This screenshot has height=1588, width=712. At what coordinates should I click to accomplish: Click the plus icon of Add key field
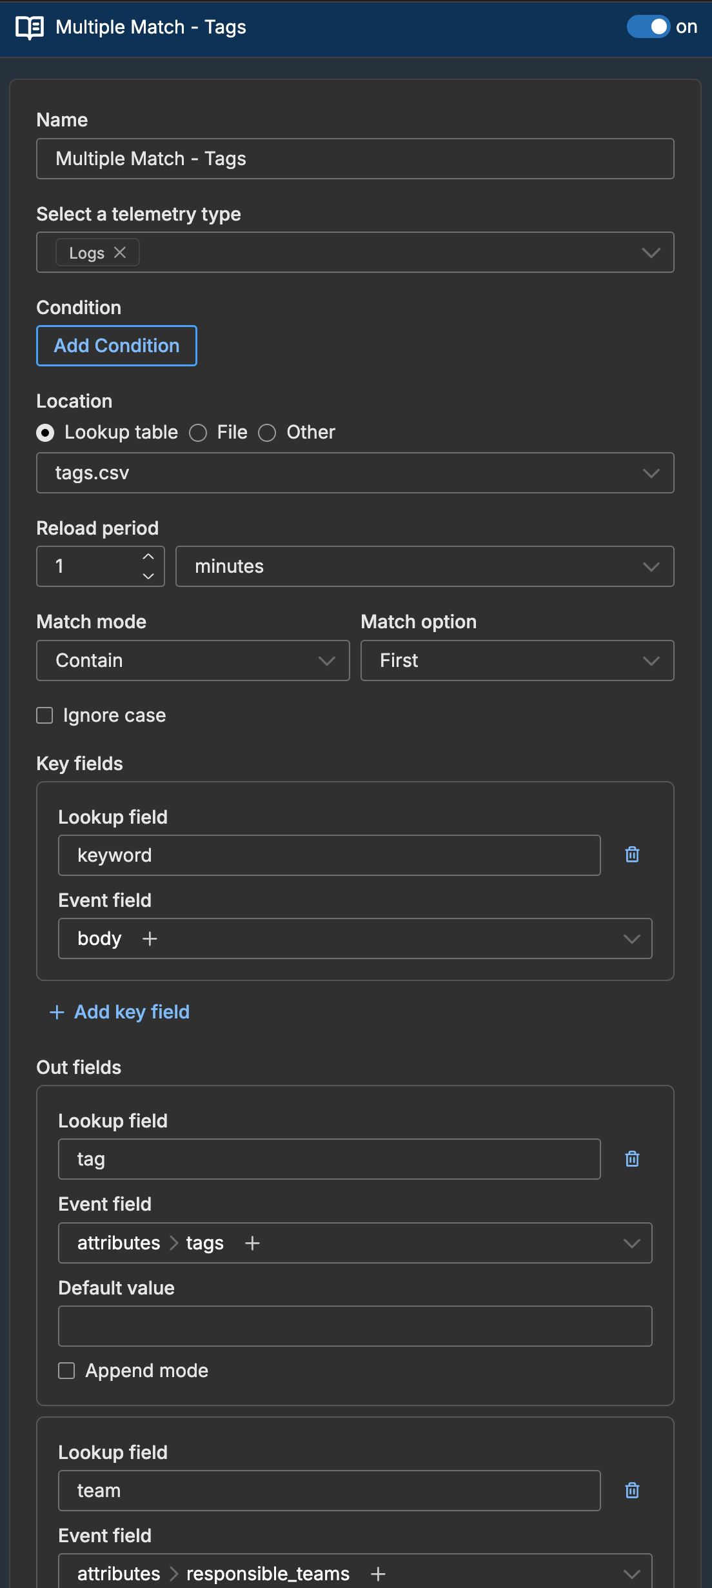[x=57, y=1012]
